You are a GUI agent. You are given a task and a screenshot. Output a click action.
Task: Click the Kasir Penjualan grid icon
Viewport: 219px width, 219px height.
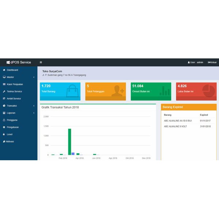pos(4,84)
